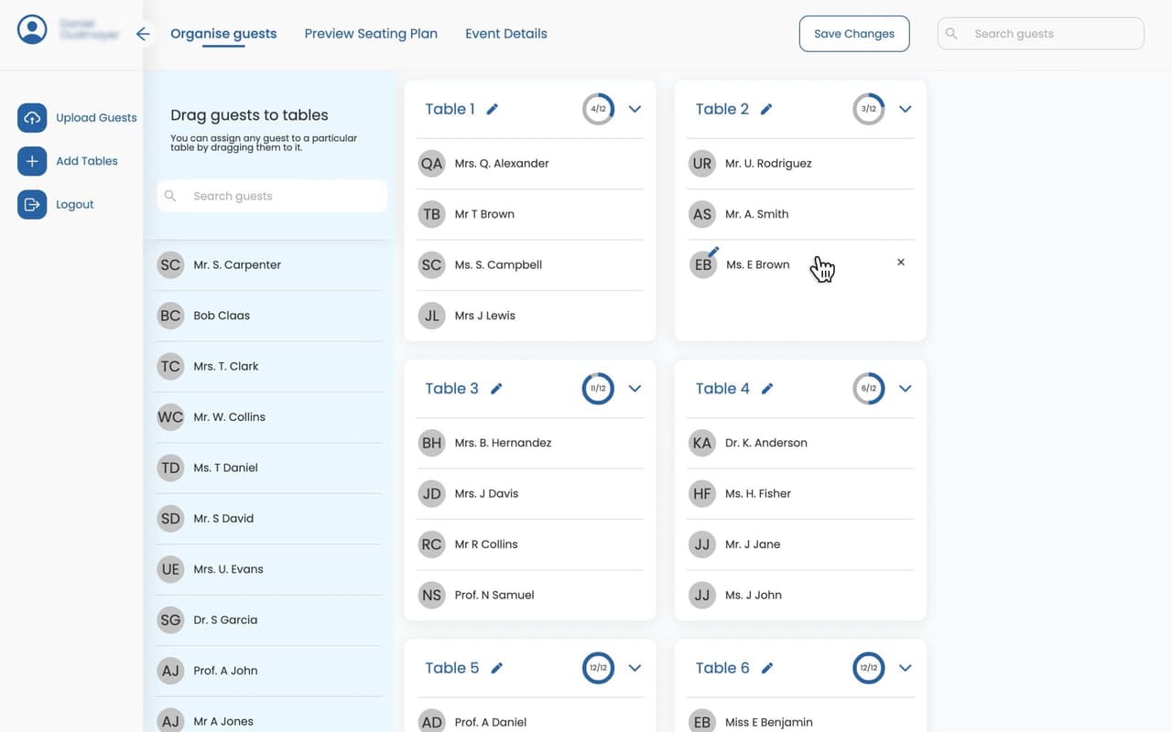This screenshot has width=1172, height=732.
Task: Collapse Table 2 with the down arrow
Action: (905, 108)
